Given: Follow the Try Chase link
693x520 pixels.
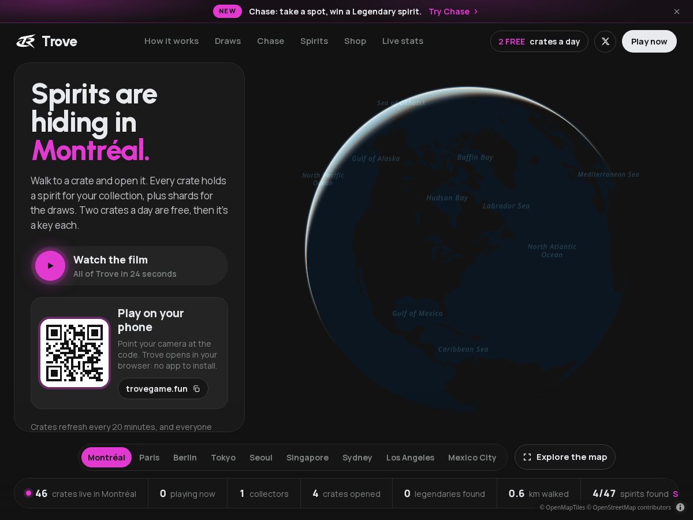Looking at the screenshot, I should pos(454,12).
